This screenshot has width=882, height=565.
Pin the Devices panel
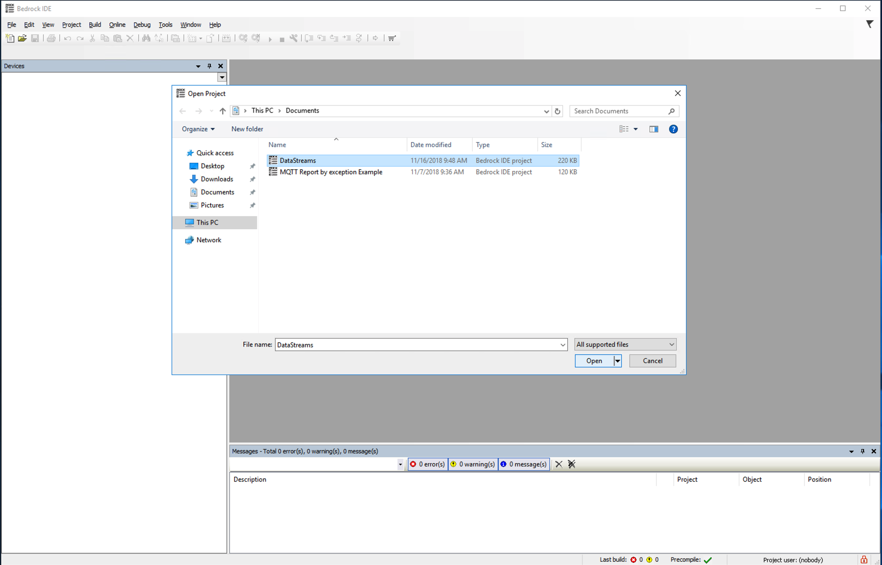[x=210, y=66]
